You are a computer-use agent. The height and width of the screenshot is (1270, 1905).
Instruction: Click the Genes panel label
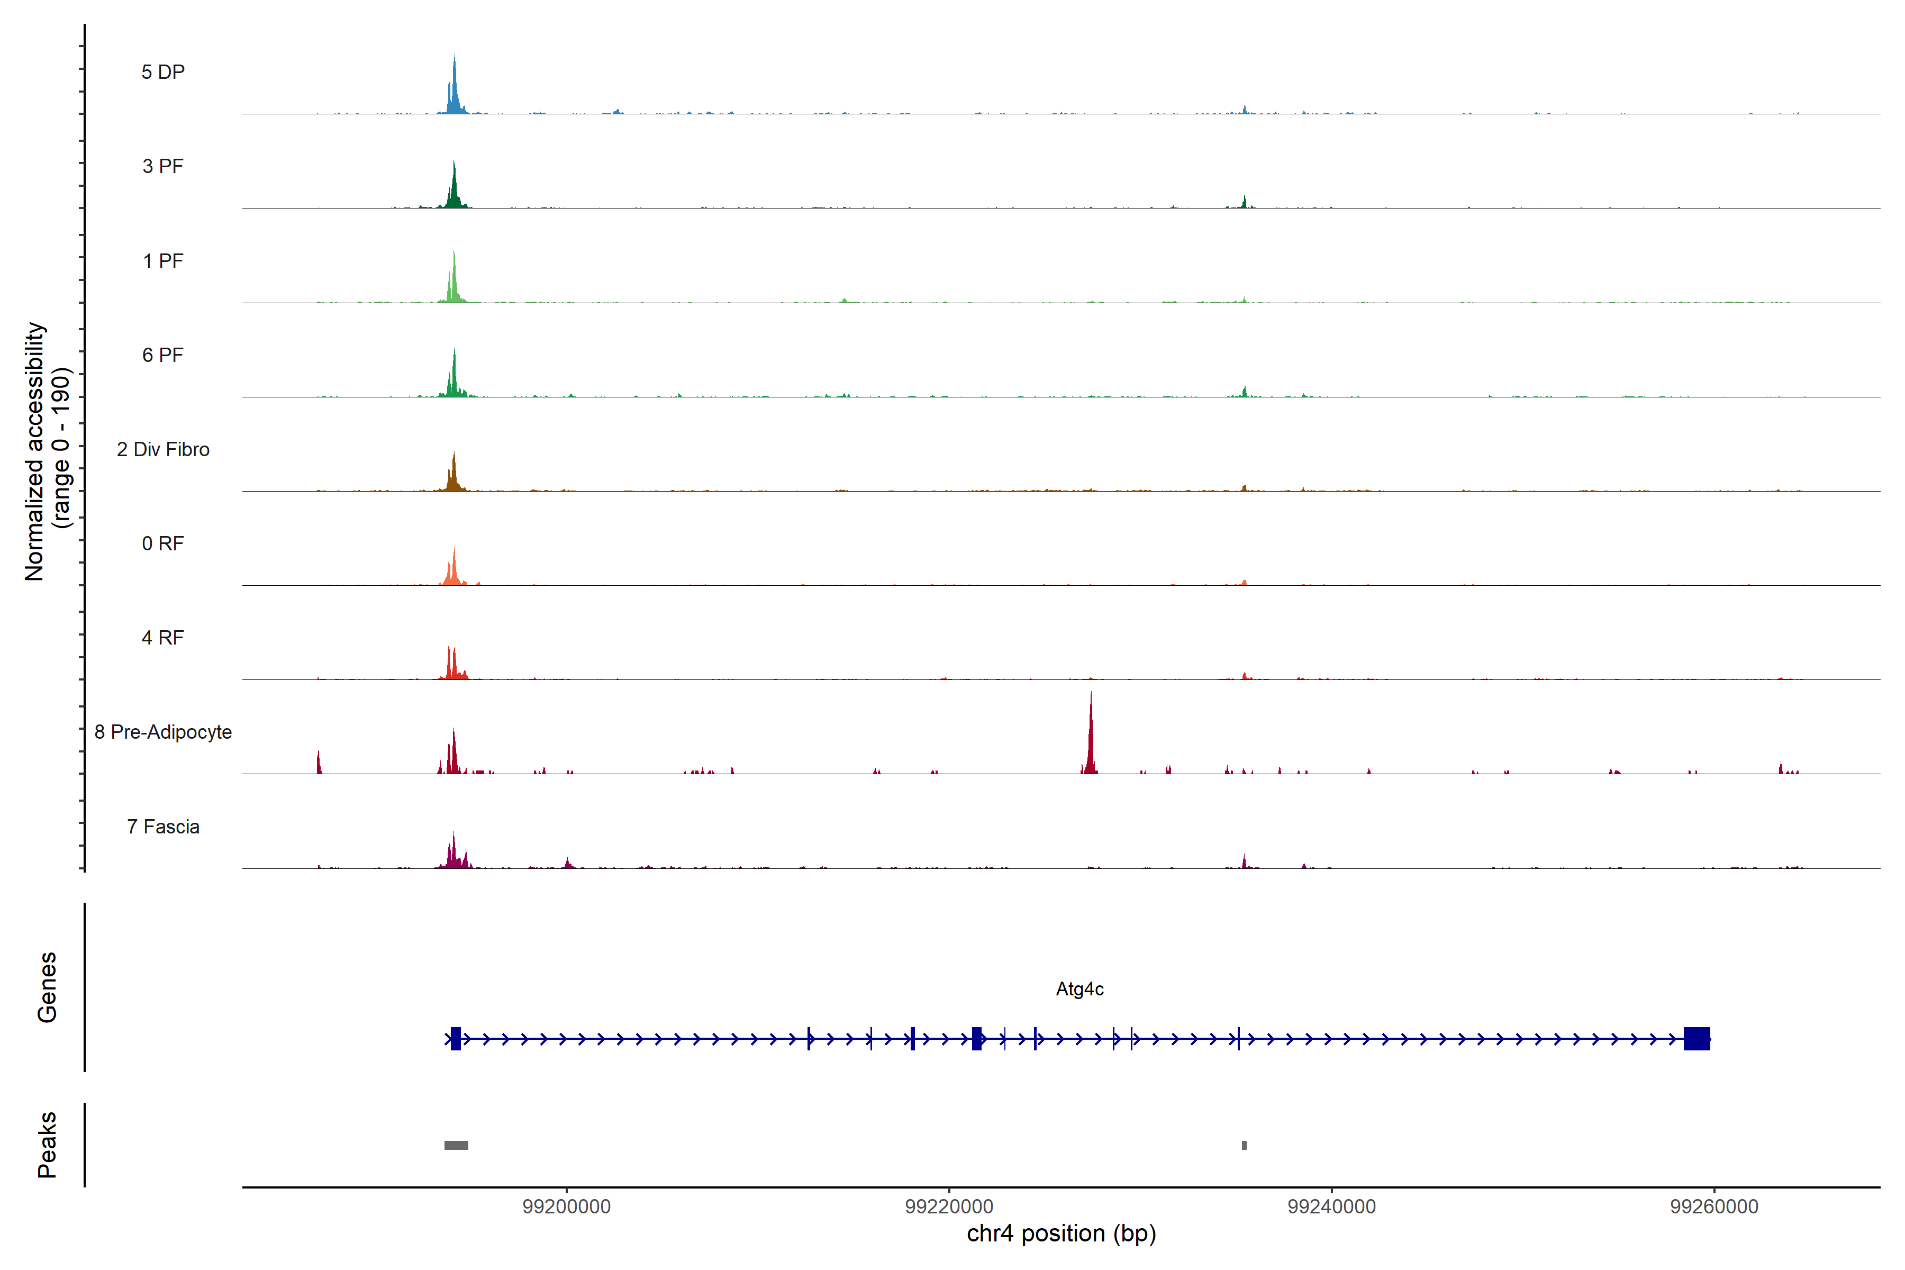click(47, 987)
